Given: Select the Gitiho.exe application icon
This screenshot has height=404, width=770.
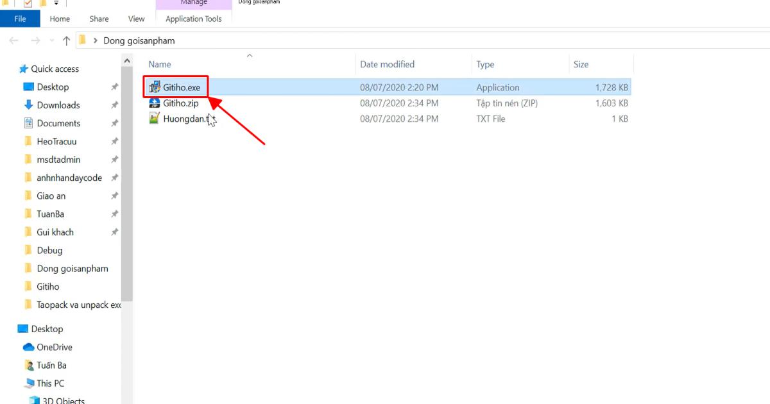Looking at the screenshot, I should coord(155,87).
